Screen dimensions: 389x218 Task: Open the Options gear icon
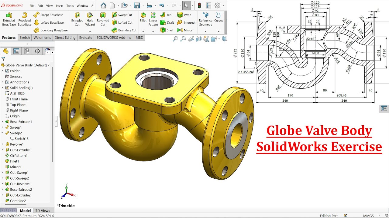[x=217, y=5]
